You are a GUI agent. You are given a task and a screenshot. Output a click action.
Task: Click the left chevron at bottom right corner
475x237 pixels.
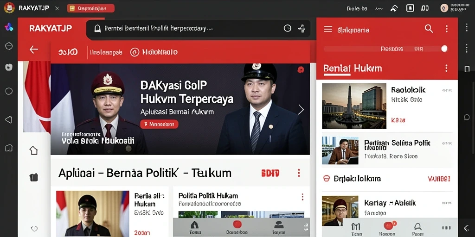467,228
